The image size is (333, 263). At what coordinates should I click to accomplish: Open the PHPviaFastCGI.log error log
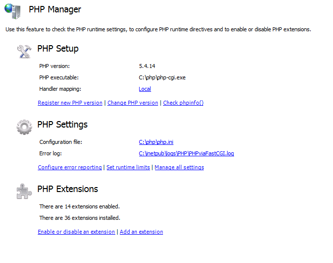(186, 153)
